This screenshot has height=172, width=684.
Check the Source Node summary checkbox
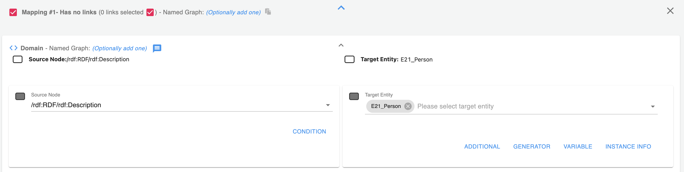tap(18, 59)
